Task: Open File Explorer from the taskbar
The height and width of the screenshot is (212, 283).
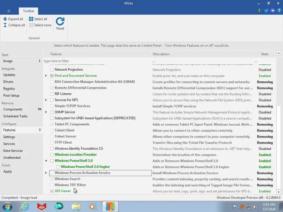Action: [76, 206]
